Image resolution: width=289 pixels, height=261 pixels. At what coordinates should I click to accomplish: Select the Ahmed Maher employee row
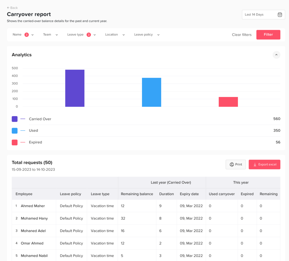point(33,206)
